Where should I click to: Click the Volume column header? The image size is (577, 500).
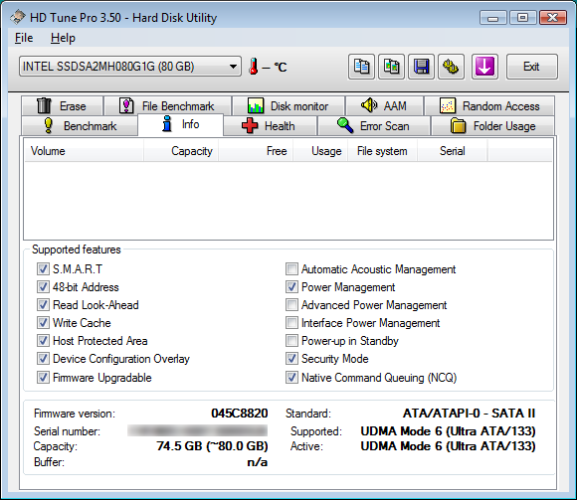tap(84, 151)
